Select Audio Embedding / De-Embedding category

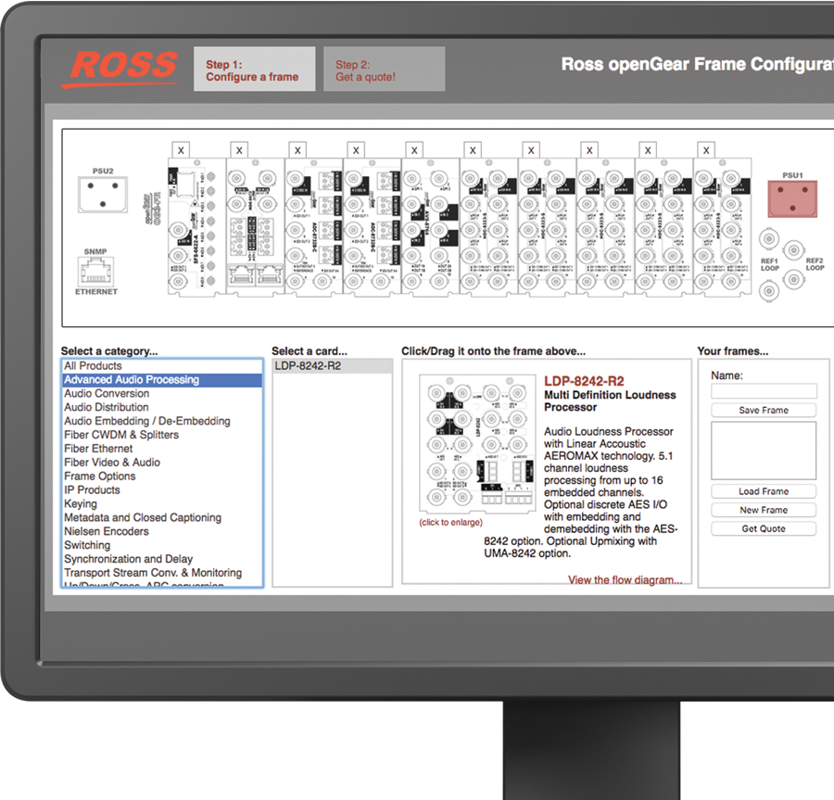pos(162,421)
